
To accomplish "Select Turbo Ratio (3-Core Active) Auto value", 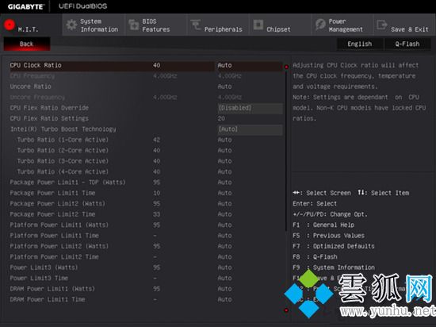I will coord(224,161).
